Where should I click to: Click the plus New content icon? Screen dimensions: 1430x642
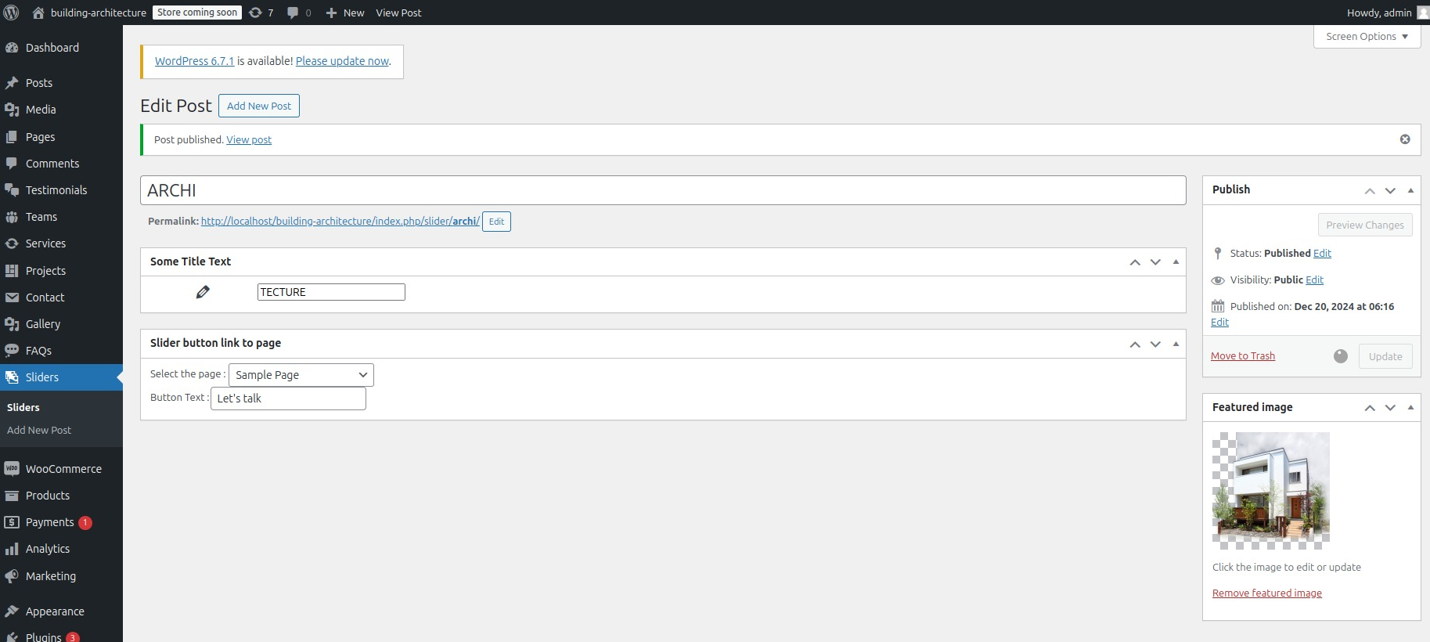click(331, 13)
